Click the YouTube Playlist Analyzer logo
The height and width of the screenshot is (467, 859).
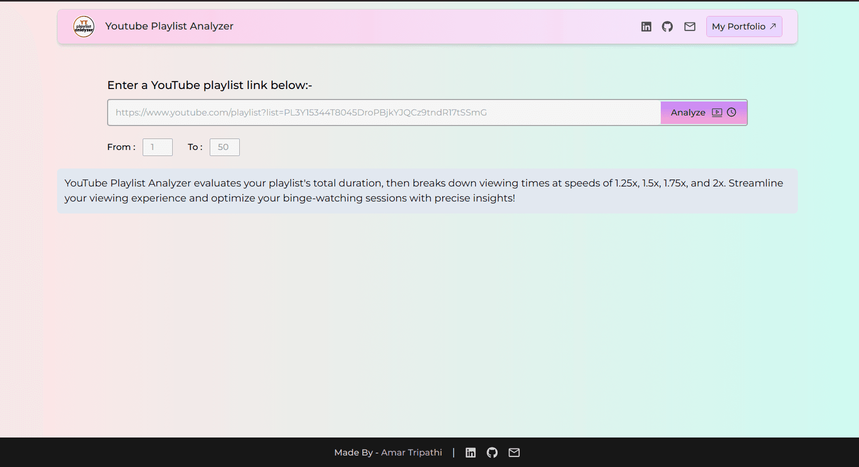[x=84, y=26]
